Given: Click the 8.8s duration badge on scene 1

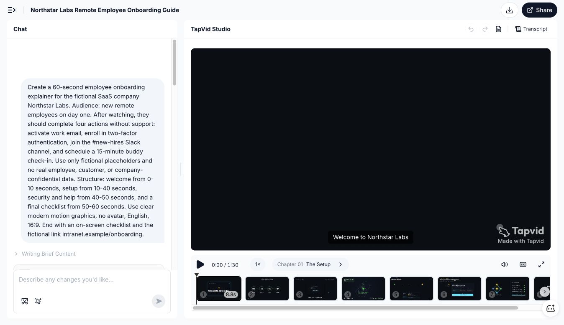Looking at the screenshot, I should point(231,295).
